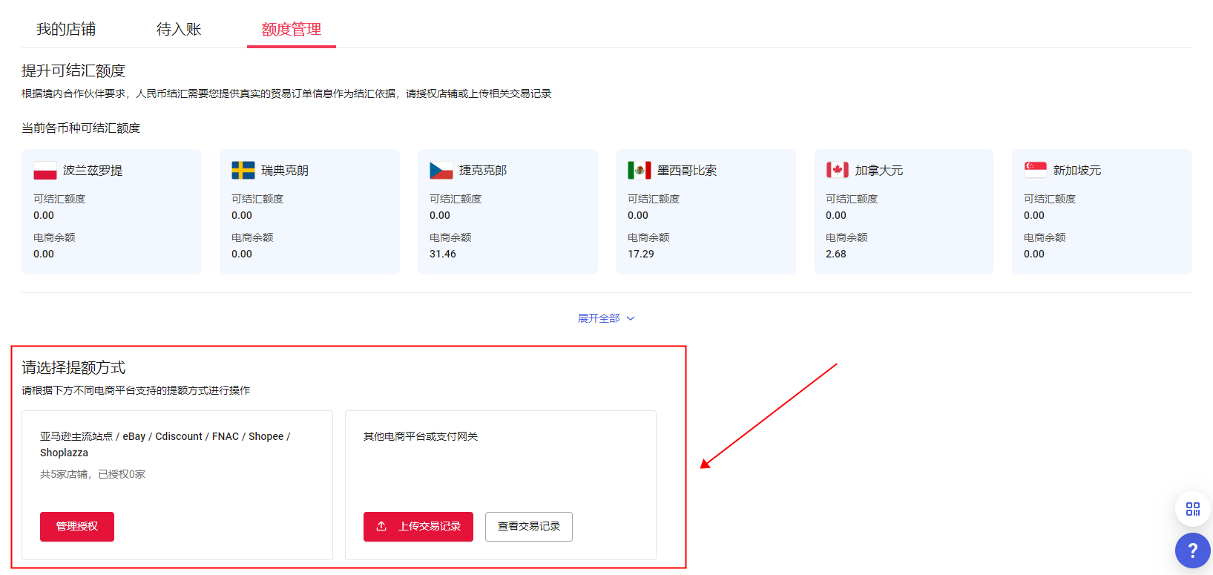Viewport: 1213px width, 575px height.
Task: Select the 额度管理 tab
Action: (291, 29)
